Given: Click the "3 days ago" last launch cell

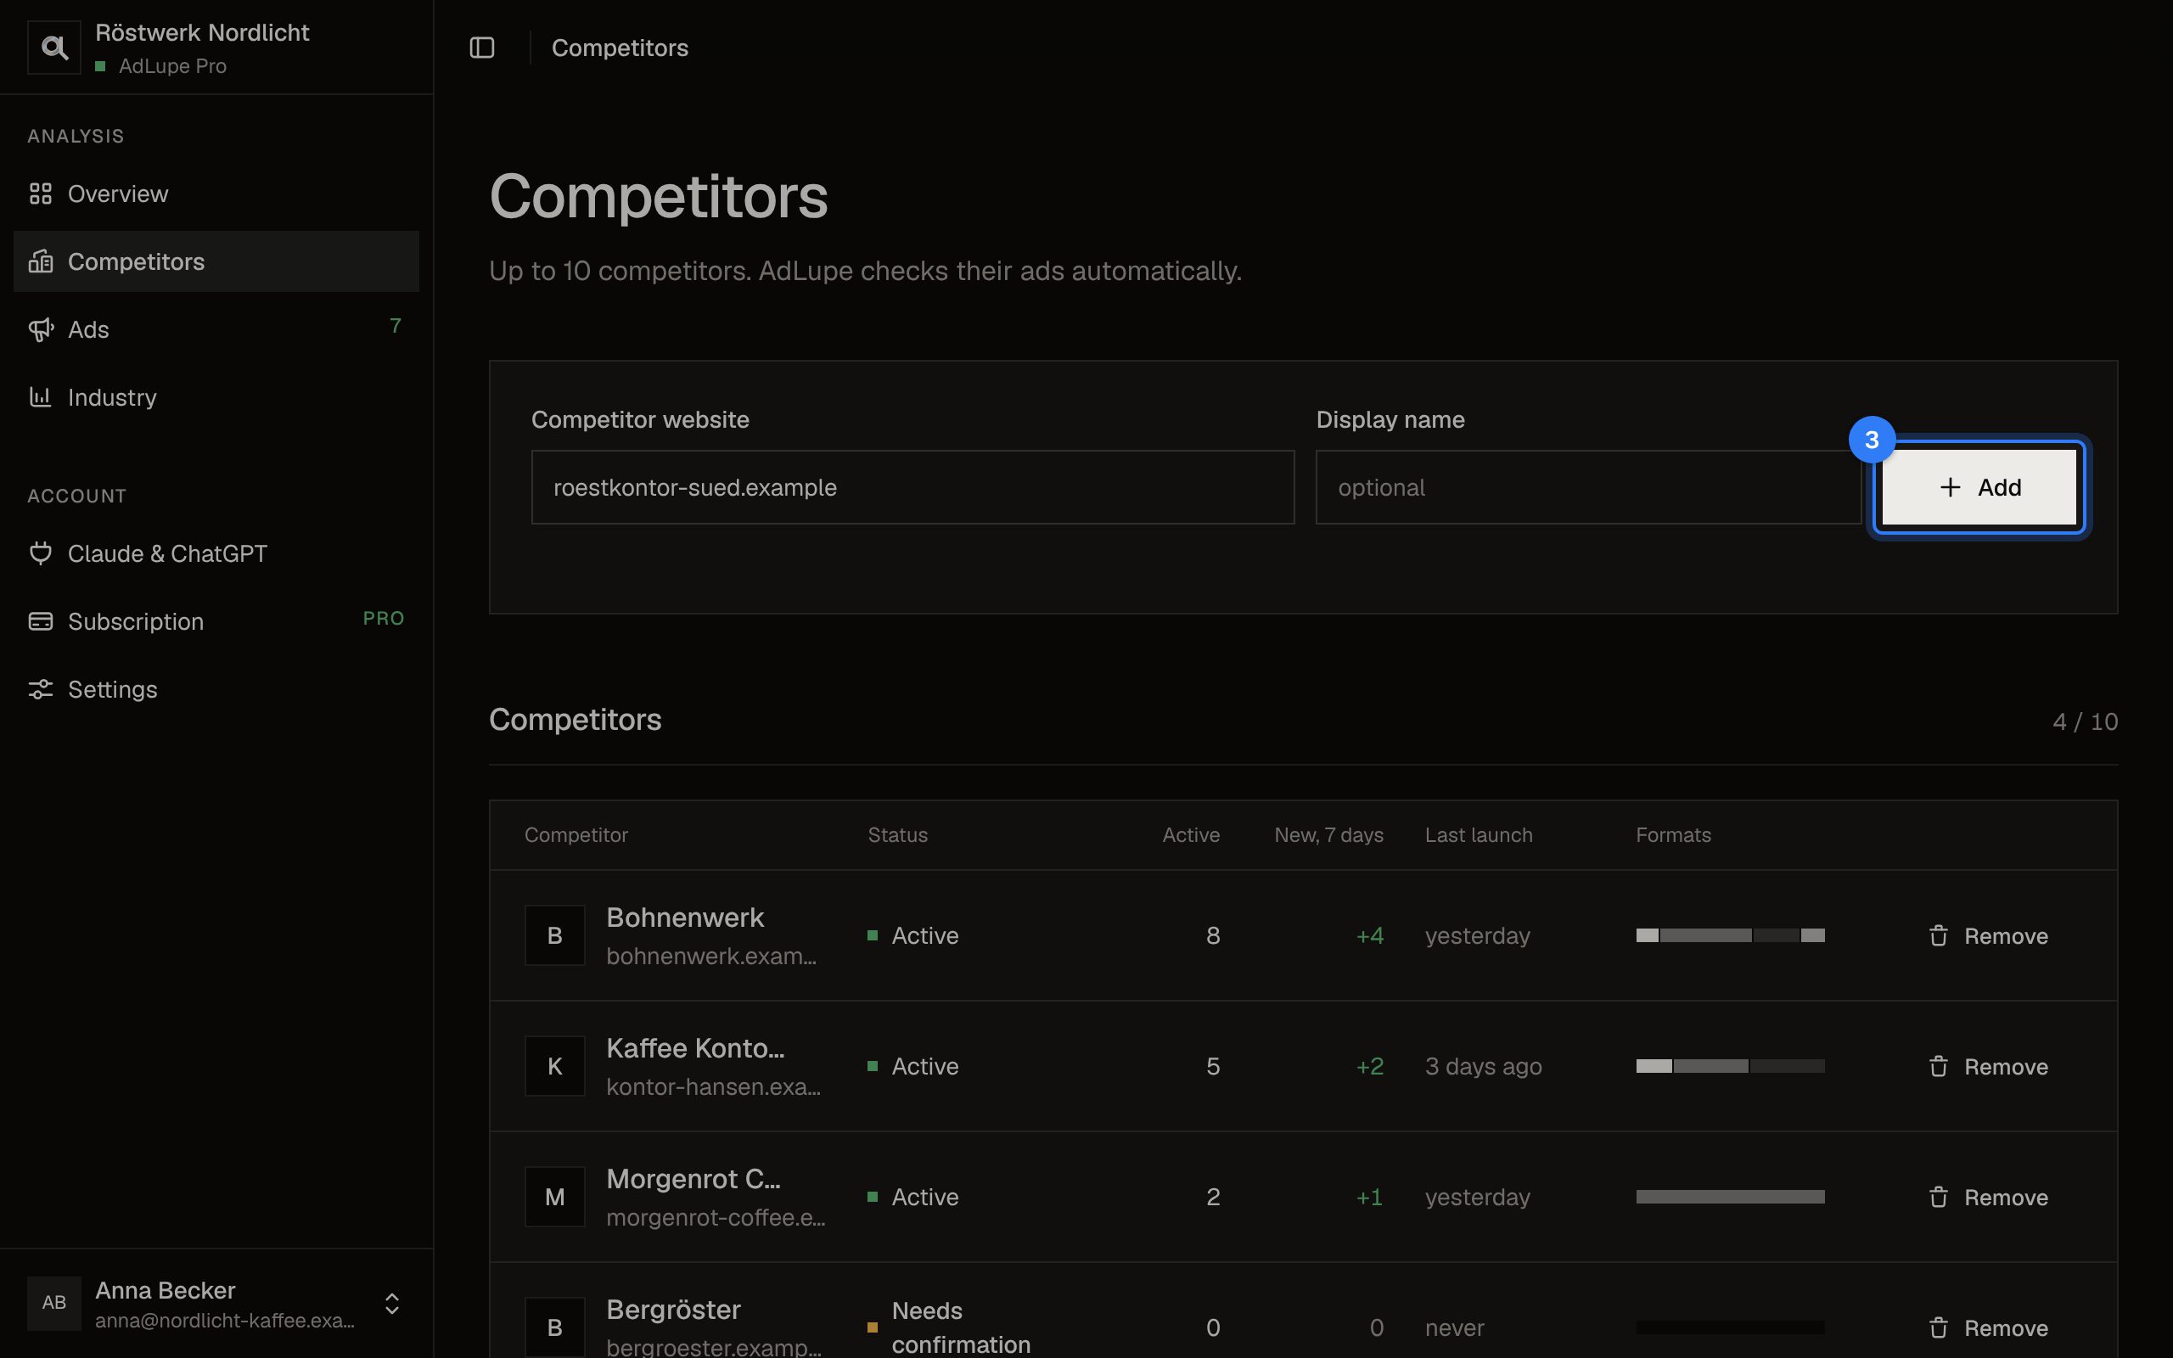Looking at the screenshot, I should [1484, 1066].
